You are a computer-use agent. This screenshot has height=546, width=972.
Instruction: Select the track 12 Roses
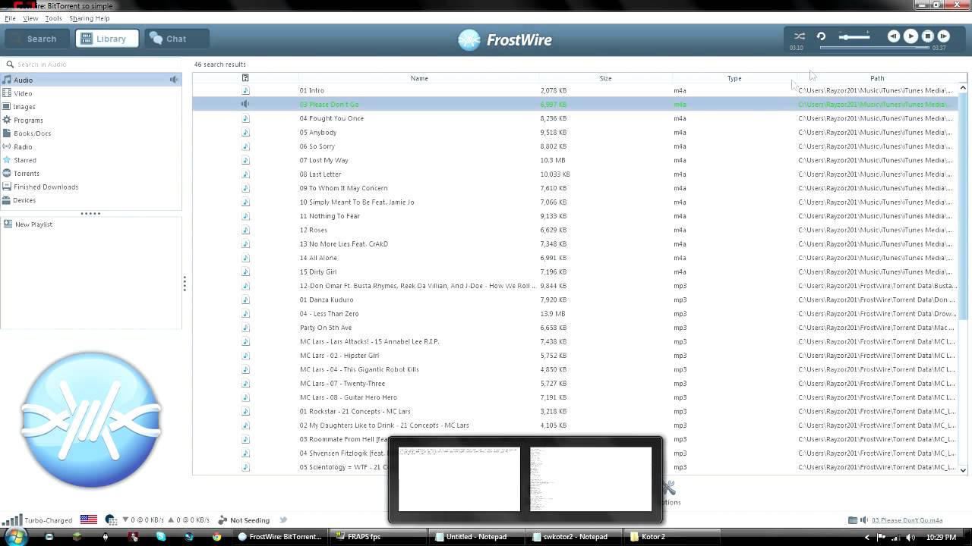pos(576,230)
